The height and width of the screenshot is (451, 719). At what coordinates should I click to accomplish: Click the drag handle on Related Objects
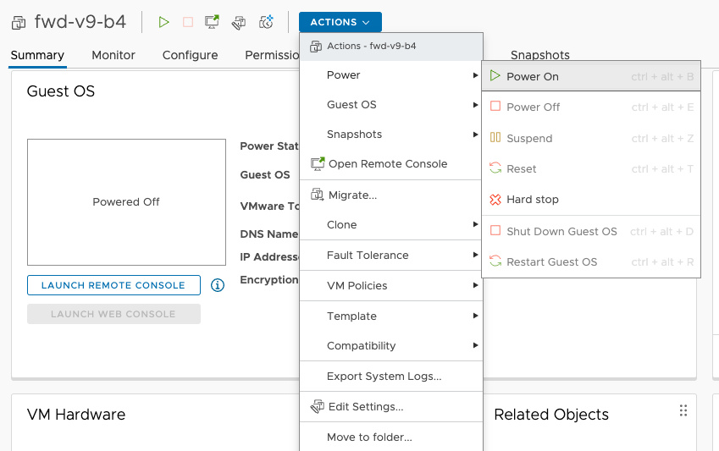click(x=683, y=411)
